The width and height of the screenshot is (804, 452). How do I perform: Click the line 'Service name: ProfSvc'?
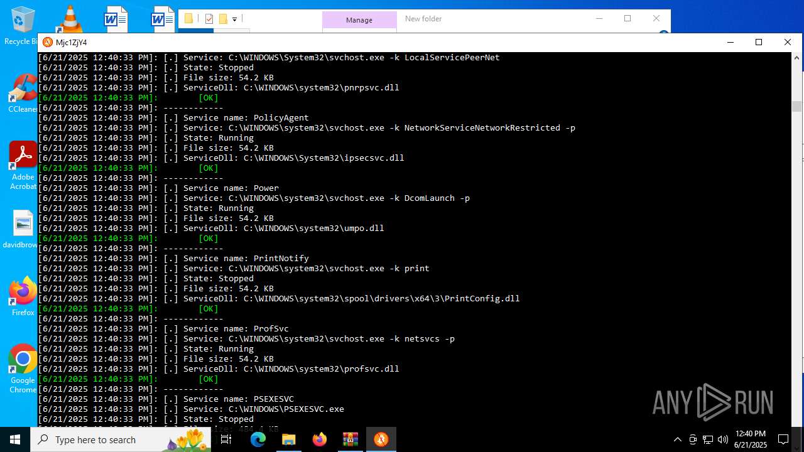click(x=163, y=328)
